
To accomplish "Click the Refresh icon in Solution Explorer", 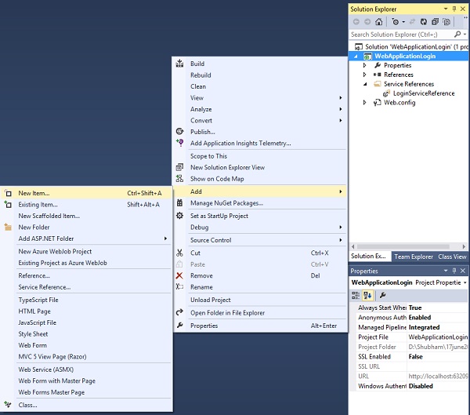I will pyautogui.click(x=424, y=22).
